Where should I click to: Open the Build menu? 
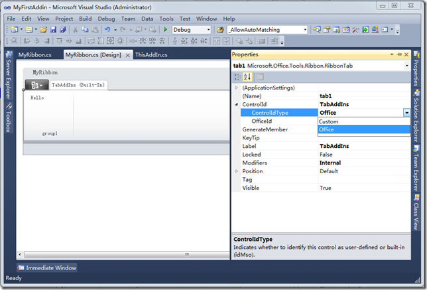(86, 19)
